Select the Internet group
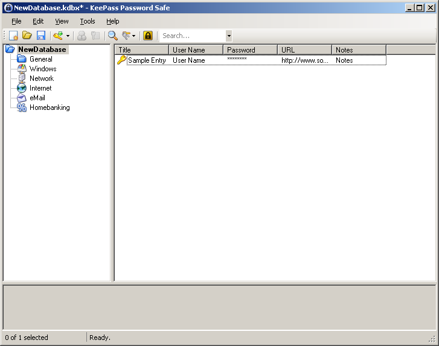This screenshot has width=439, height=346. pyautogui.click(x=40, y=88)
